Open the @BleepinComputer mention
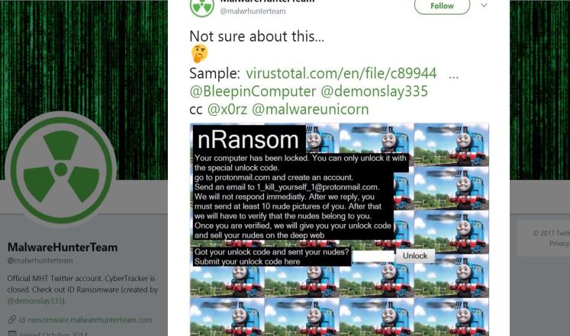The width and height of the screenshot is (570, 336). pyautogui.click(x=253, y=91)
